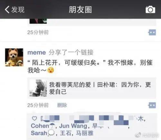
Task: Tap partial image thumbnail in upper post
Action: tap(38, 21)
